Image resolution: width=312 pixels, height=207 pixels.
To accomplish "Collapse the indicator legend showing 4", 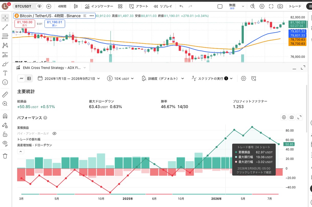I will pos(18,32).
